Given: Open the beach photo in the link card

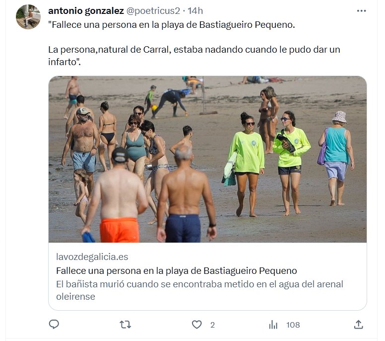Looking at the screenshot, I should point(207,159).
